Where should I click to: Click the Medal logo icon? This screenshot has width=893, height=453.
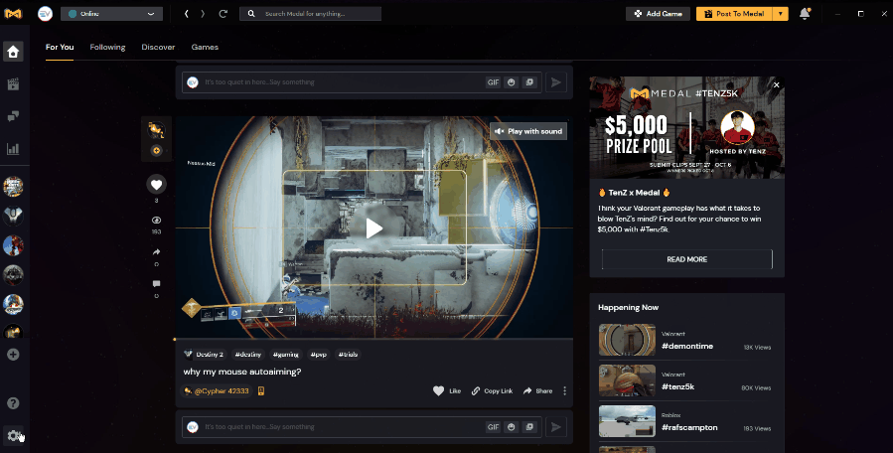(x=13, y=14)
